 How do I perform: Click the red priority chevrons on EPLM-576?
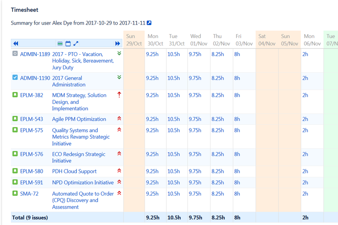click(119, 154)
